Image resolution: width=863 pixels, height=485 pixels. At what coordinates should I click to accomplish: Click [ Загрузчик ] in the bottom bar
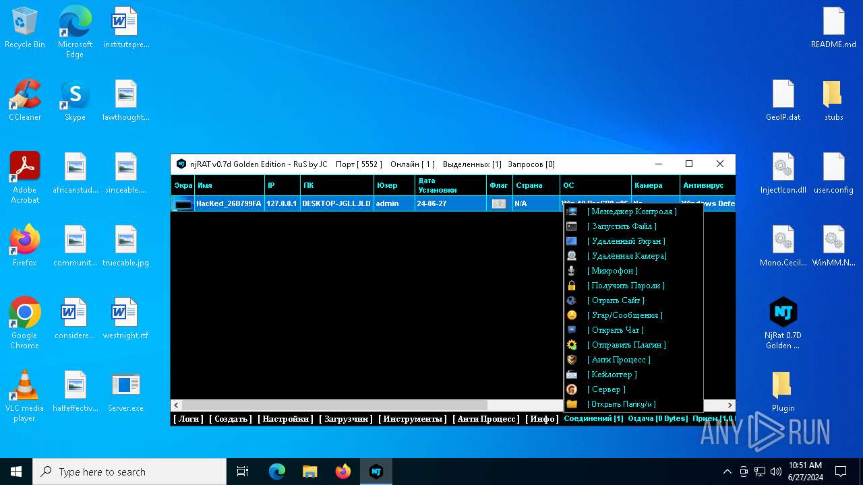pos(346,419)
